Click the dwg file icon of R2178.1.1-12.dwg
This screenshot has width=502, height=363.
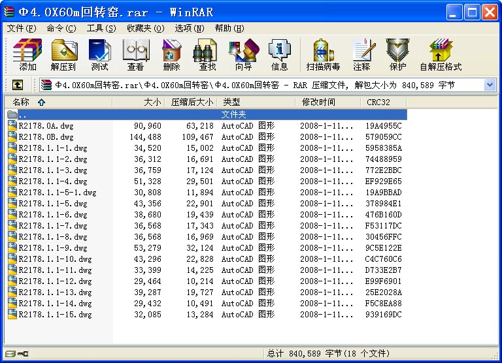coord(12,281)
